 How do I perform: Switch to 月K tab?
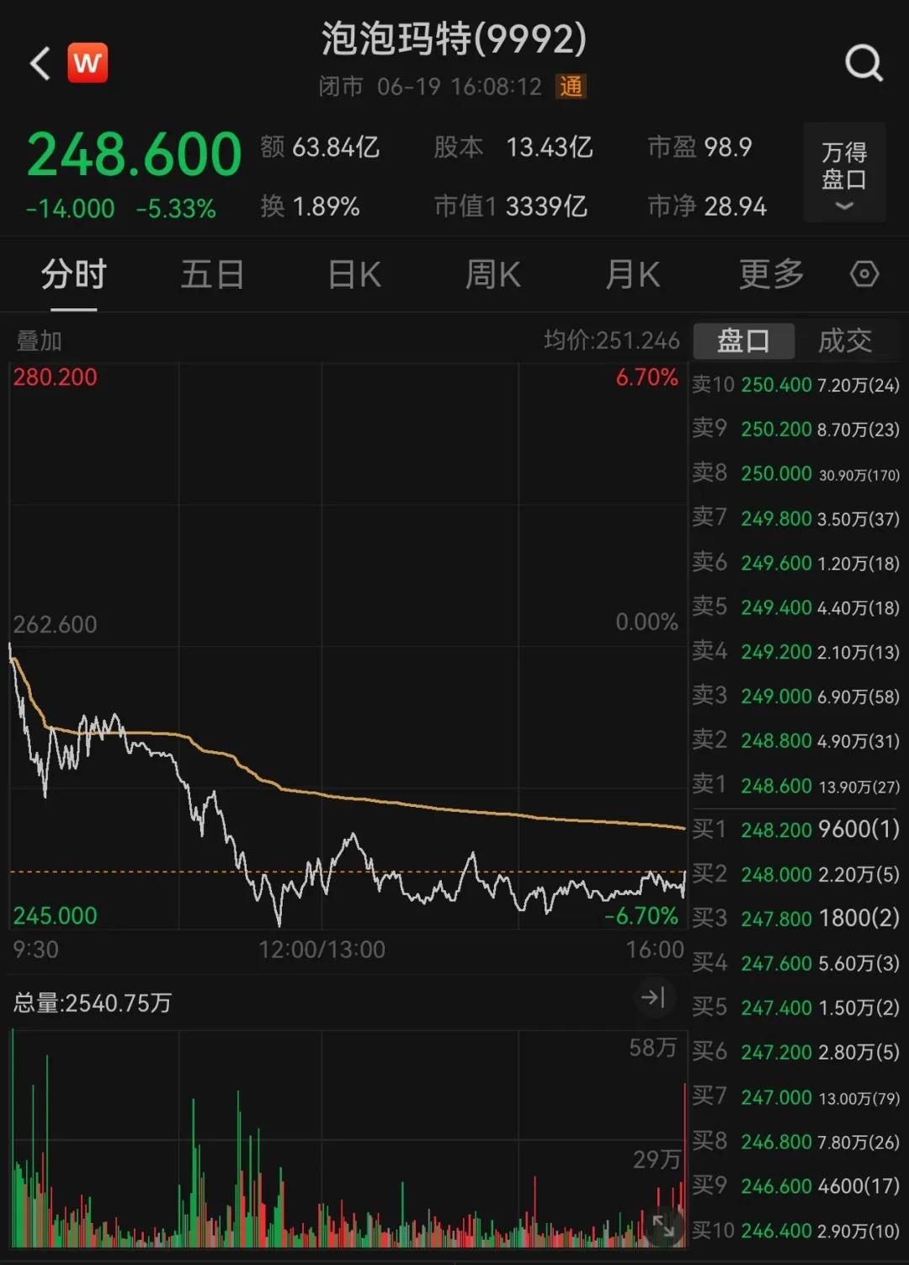[x=633, y=275]
